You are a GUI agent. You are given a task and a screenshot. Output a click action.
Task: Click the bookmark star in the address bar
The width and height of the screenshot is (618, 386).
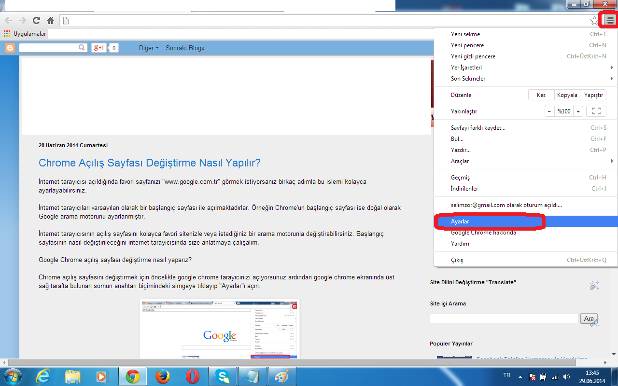(x=594, y=21)
